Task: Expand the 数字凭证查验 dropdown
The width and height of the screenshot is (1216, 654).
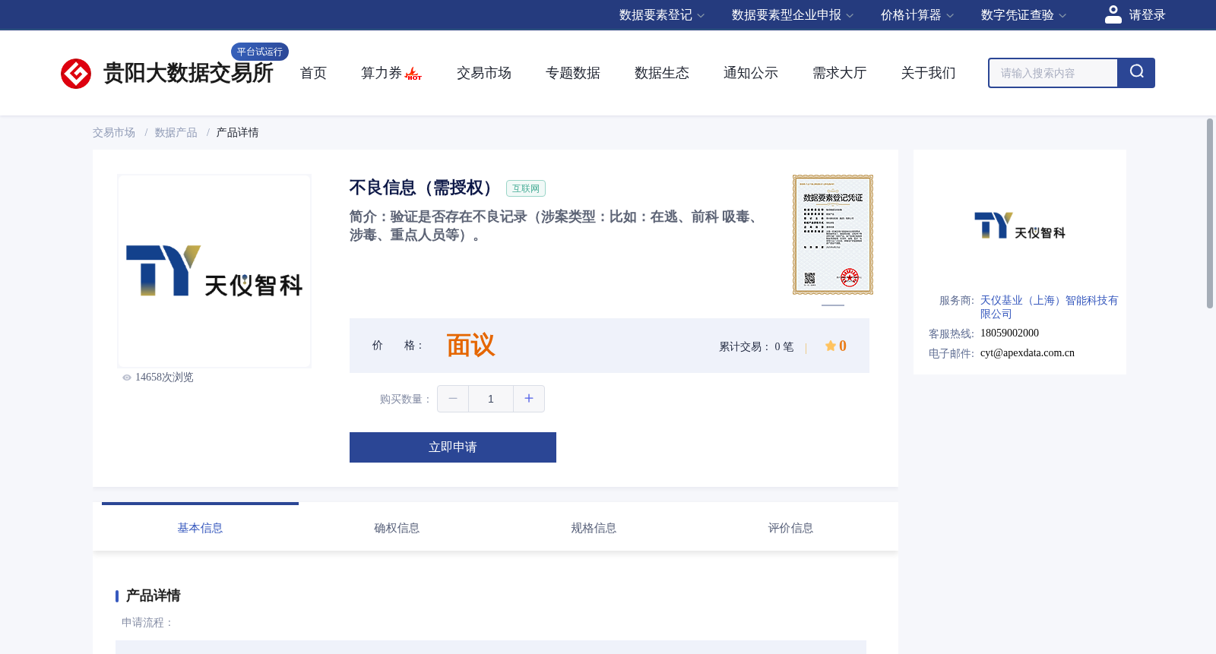Action: (1024, 15)
